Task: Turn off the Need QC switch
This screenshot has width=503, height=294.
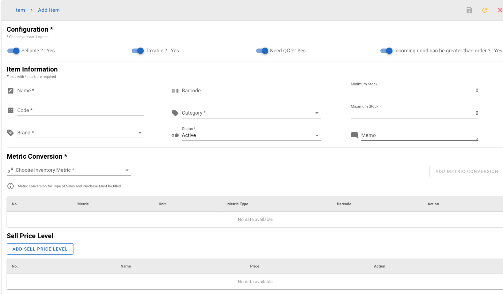Action: [262, 51]
